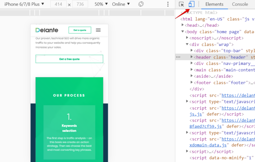The height and width of the screenshot is (162, 255).
Task: Collapse the div class wrap node
Action: [x=187, y=44]
